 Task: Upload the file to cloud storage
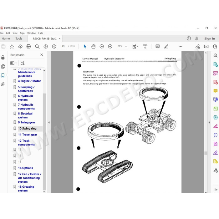tap(20, 46)
